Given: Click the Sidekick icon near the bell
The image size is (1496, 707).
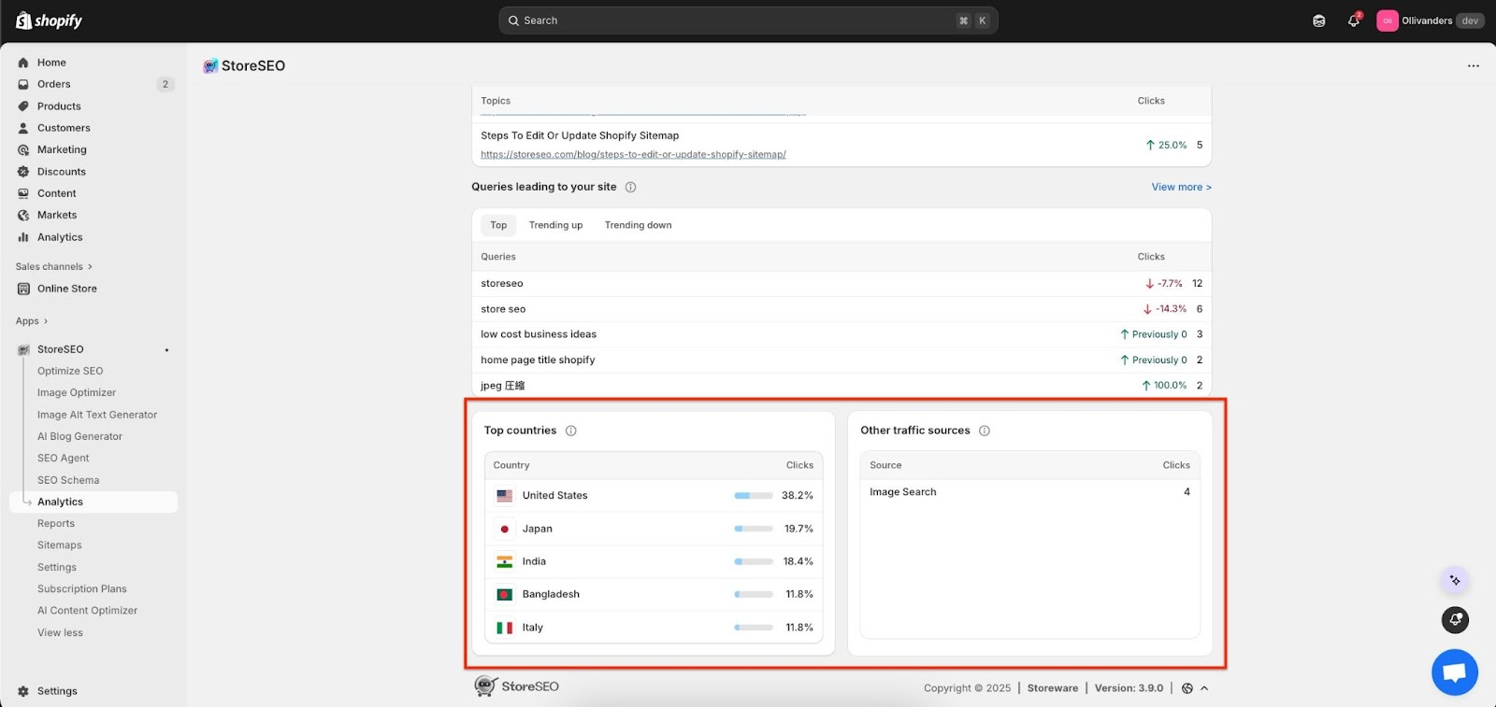Looking at the screenshot, I should pos(1318,21).
